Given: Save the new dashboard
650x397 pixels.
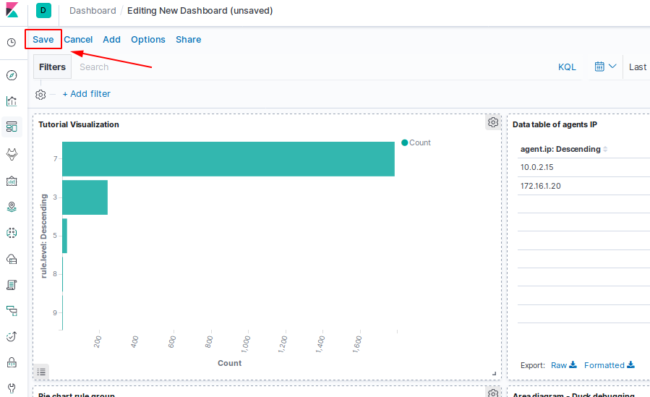Looking at the screenshot, I should pyautogui.click(x=43, y=39).
